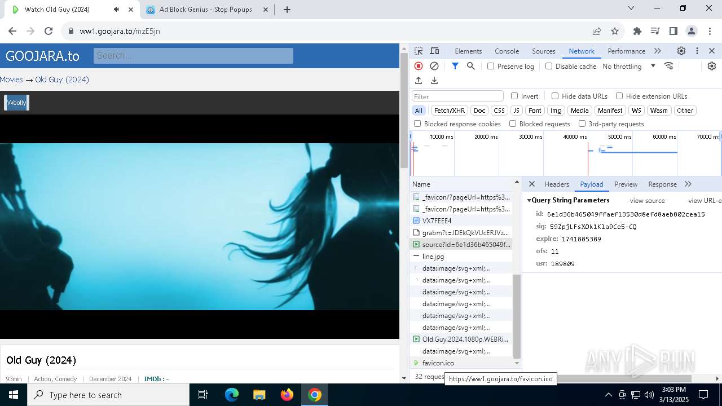Open GOOJARA.to home logo link
The width and height of the screenshot is (722, 406).
(x=42, y=56)
